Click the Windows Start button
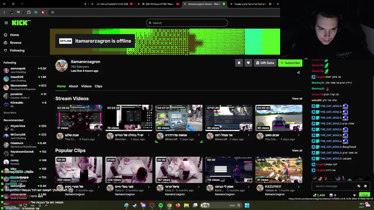The height and width of the screenshot is (210, 374). (247, 205)
